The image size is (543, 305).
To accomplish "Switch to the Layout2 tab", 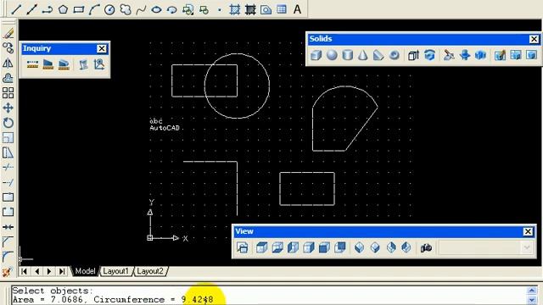I will pyautogui.click(x=150, y=271).
